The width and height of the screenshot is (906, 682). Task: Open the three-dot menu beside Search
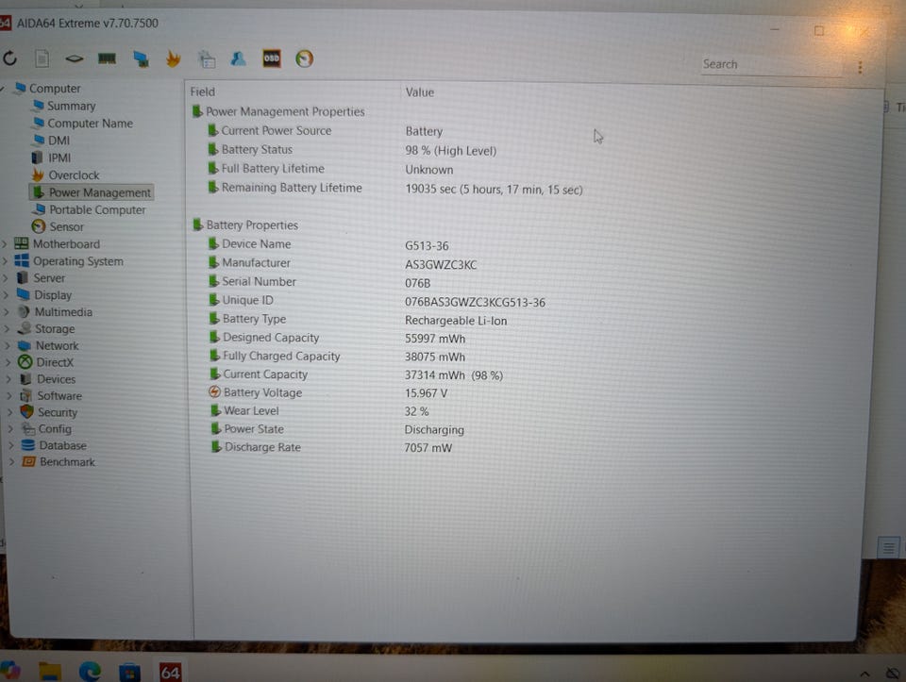(860, 68)
